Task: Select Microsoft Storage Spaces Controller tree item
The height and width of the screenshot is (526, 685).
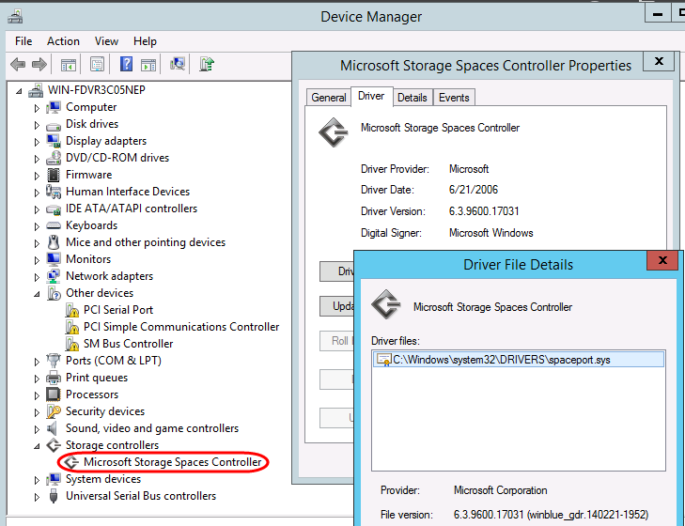Action: 172,462
